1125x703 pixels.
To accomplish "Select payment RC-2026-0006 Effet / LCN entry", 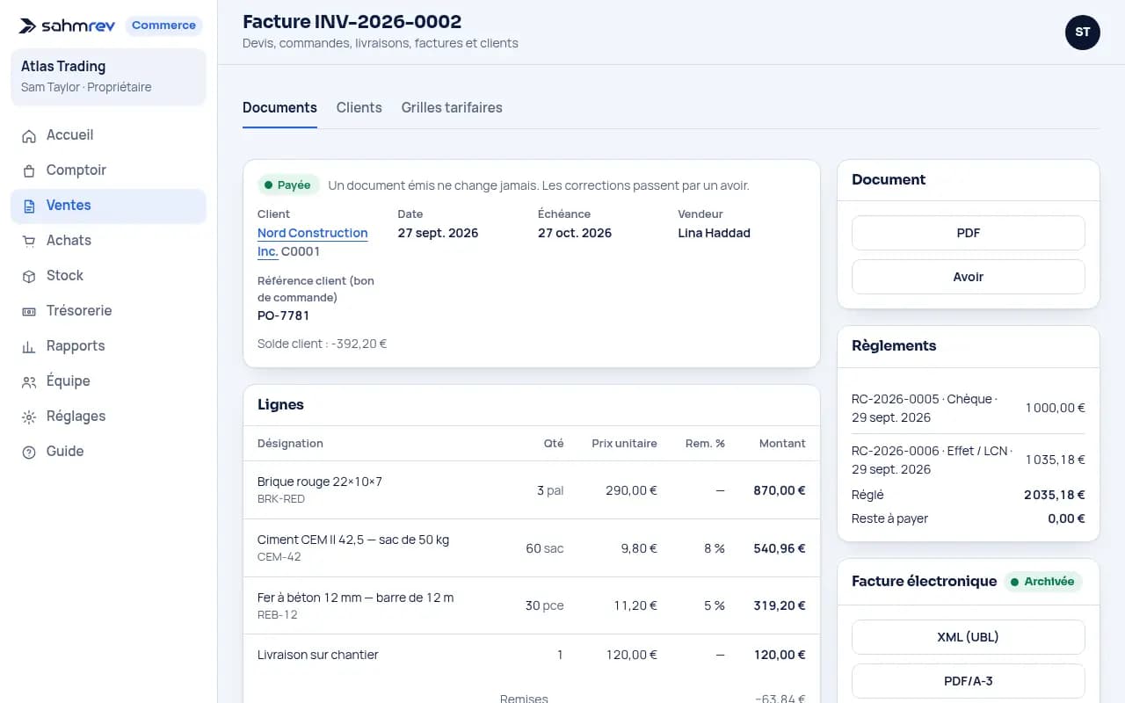I will click(968, 460).
